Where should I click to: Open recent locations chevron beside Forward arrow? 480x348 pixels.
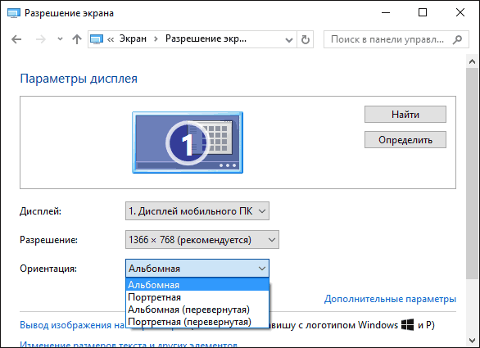60,38
